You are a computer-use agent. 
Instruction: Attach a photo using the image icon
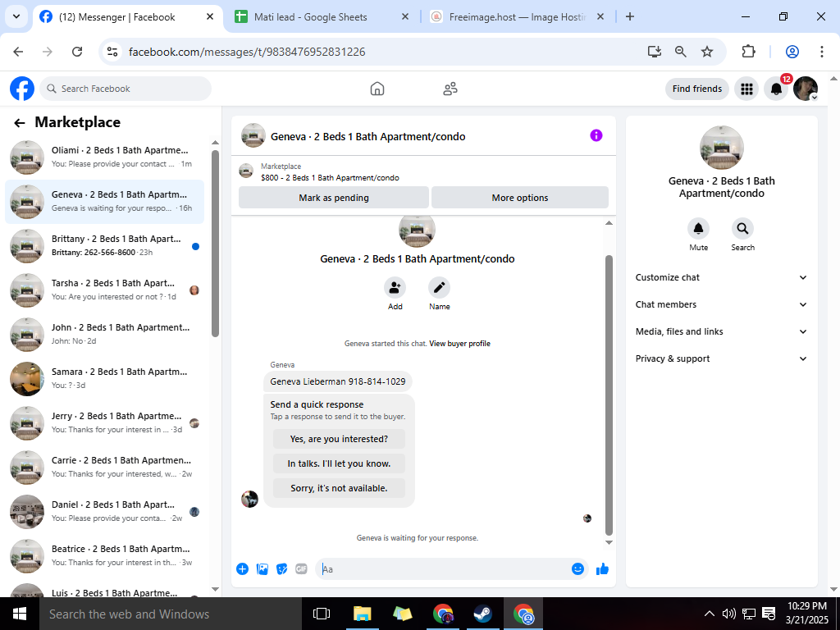(262, 569)
